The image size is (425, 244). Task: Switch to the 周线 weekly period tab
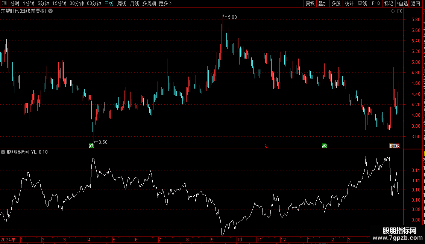(122, 3)
